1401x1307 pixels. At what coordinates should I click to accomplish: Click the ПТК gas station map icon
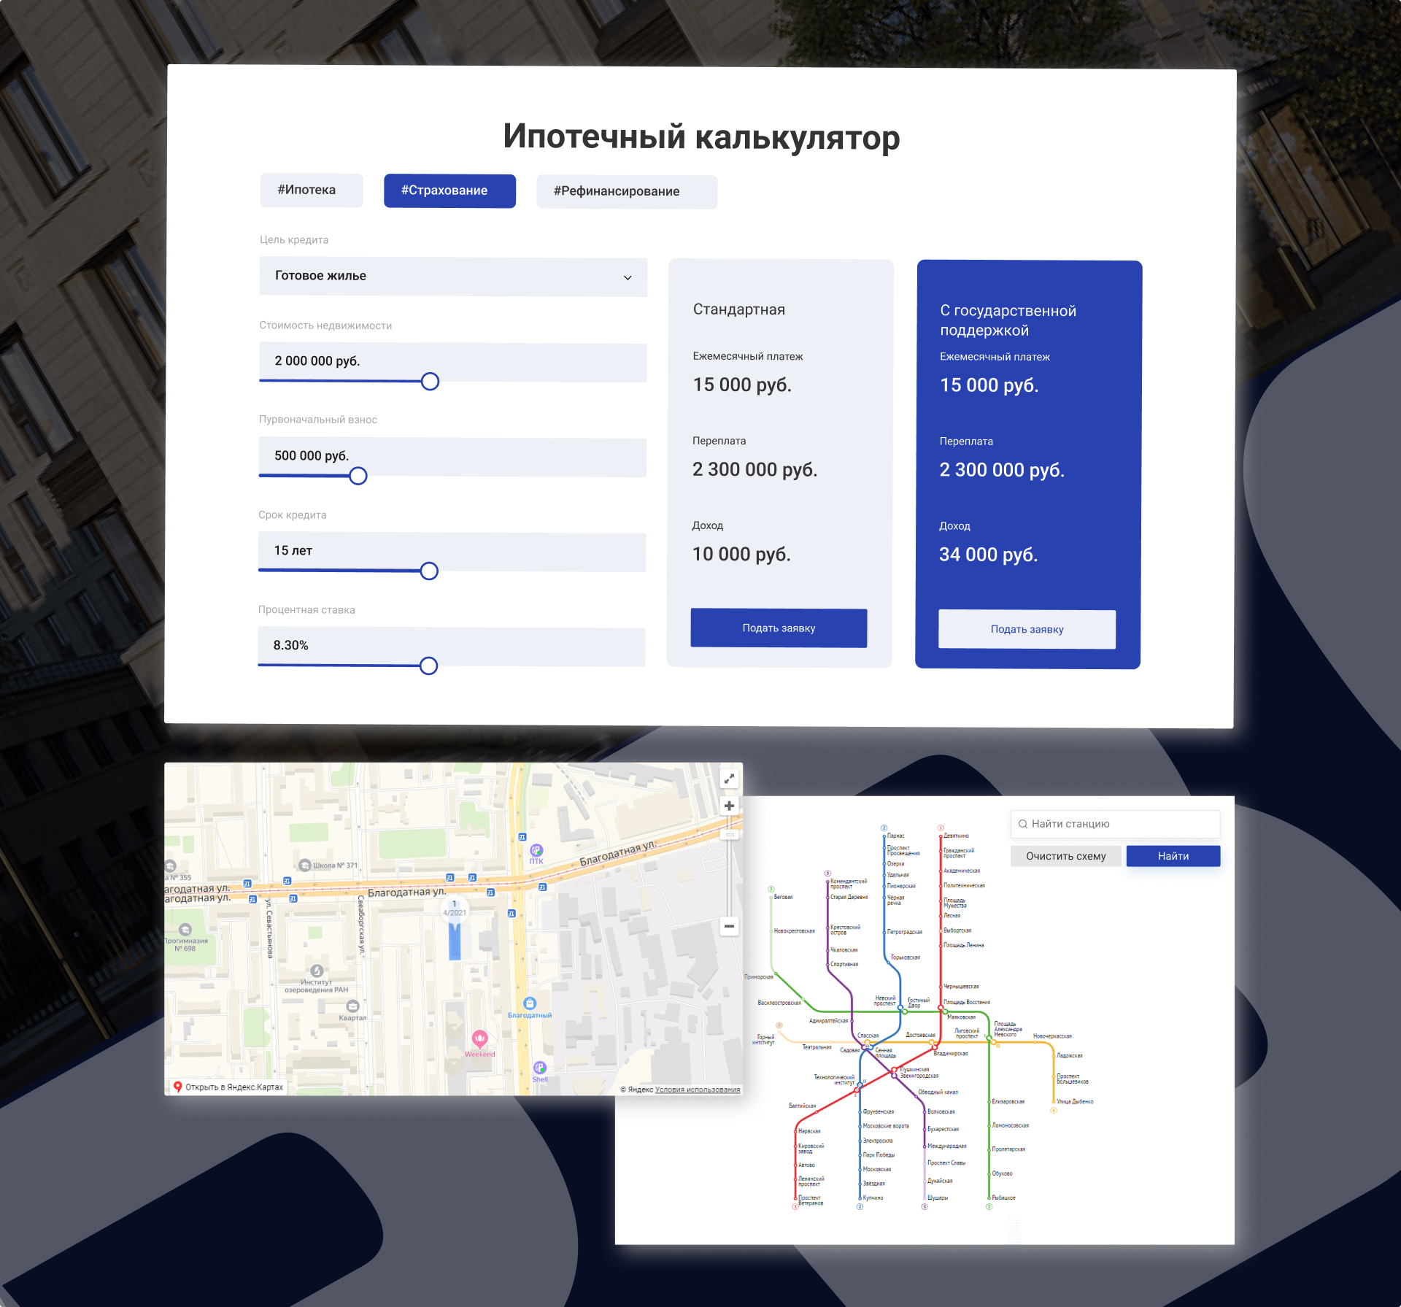(536, 850)
